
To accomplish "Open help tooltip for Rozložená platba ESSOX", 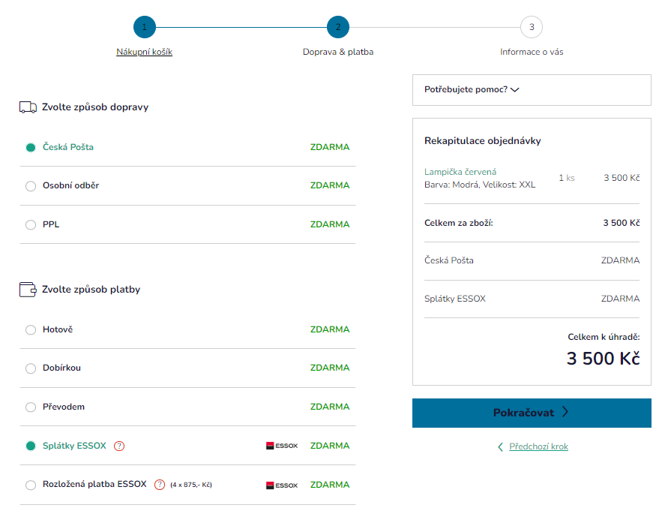I will coord(159,485).
